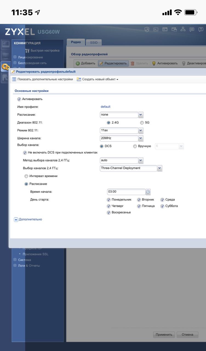Select the 5G band radio button
Image resolution: width=206 pixels, height=351 pixels.
(142, 123)
